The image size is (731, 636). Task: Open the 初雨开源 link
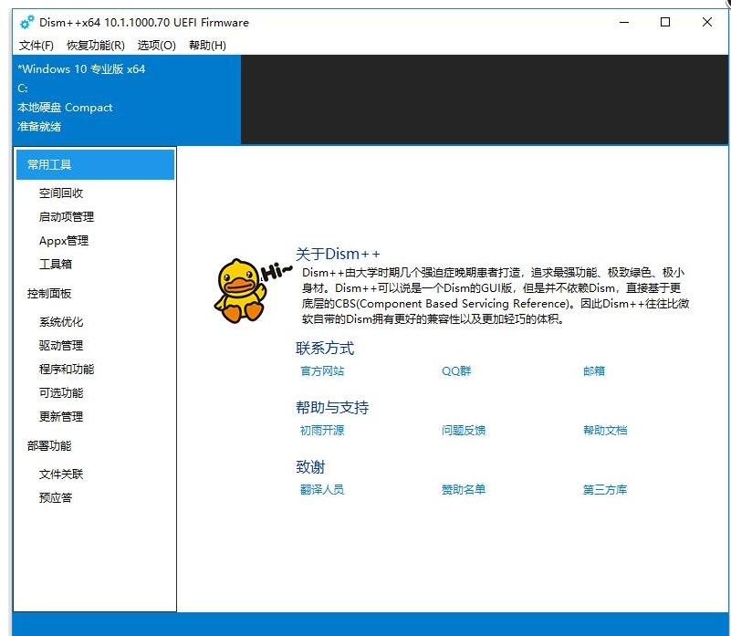click(322, 431)
